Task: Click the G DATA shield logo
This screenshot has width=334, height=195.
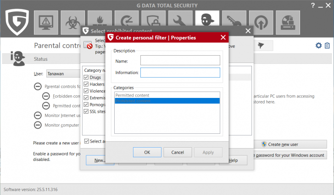Action: coord(17,22)
